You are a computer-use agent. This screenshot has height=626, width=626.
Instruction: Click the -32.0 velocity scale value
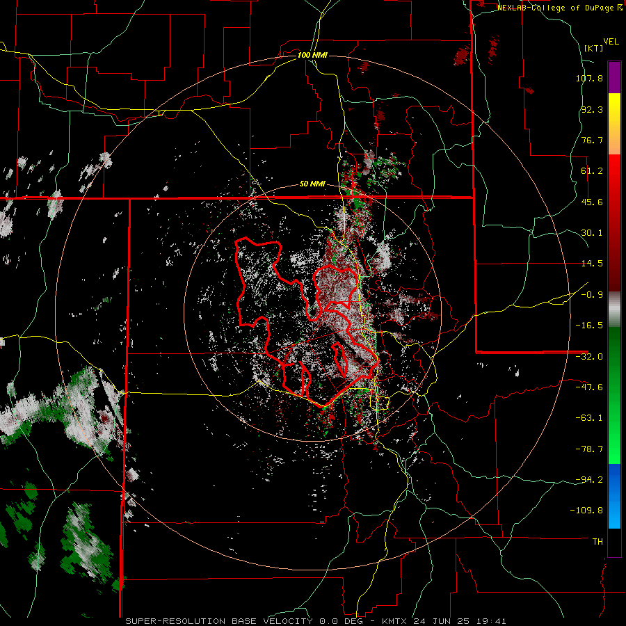click(x=589, y=357)
